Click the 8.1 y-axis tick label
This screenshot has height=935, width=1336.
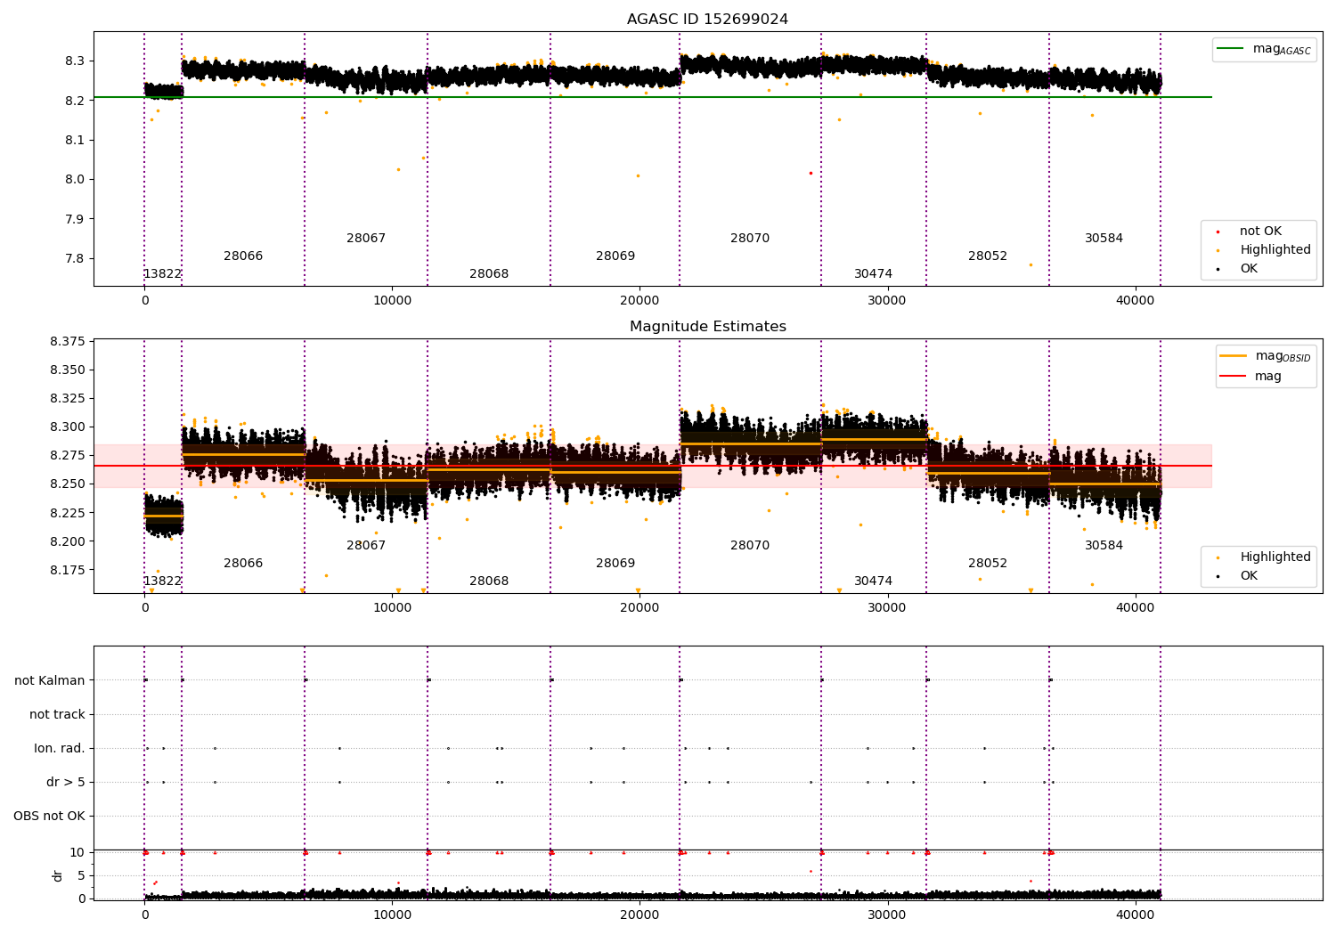[x=75, y=141]
